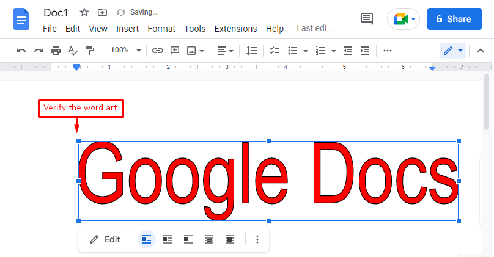Print the document
The width and height of the screenshot is (494, 257).
tap(56, 51)
